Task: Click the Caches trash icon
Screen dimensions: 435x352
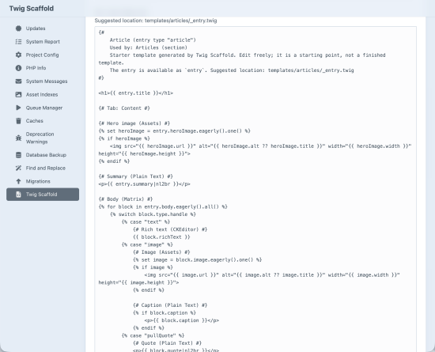Action: [18, 121]
